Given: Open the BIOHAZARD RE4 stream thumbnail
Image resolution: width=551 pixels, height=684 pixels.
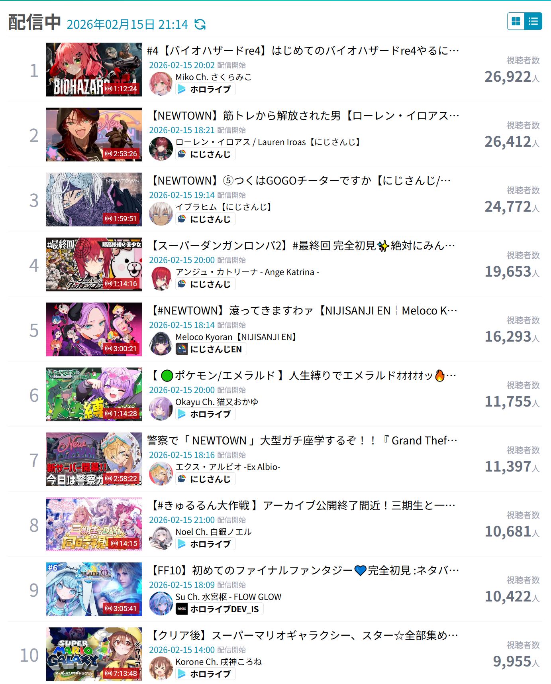Looking at the screenshot, I should [x=94, y=69].
